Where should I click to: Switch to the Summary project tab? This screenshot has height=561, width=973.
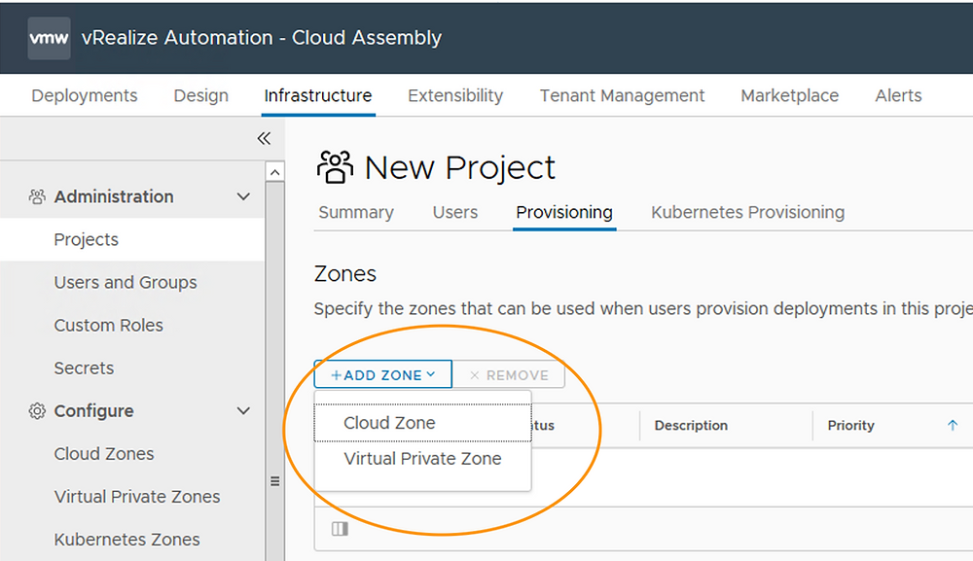[356, 213]
